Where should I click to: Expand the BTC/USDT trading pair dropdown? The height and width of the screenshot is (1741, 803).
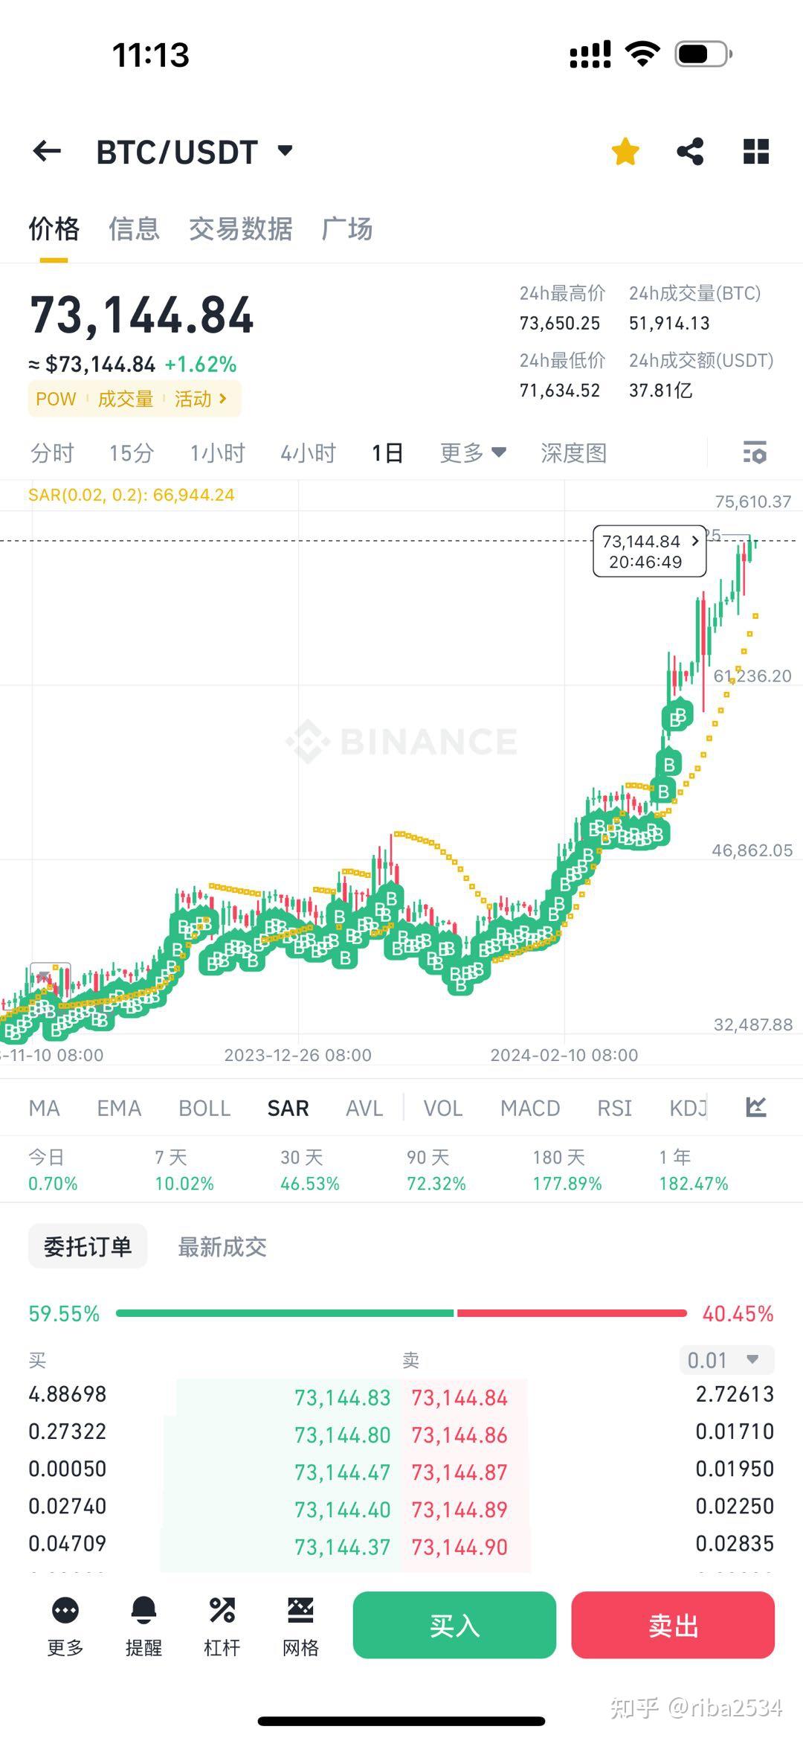284,151
